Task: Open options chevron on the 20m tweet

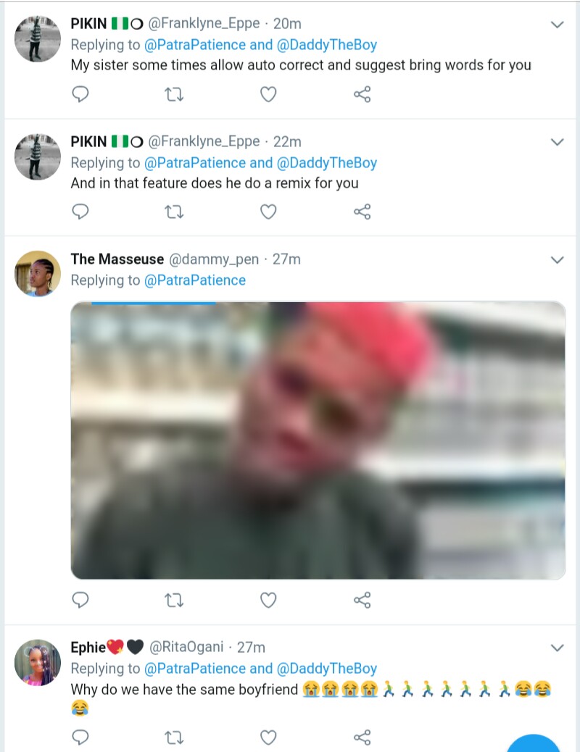Action: [557, 25]
